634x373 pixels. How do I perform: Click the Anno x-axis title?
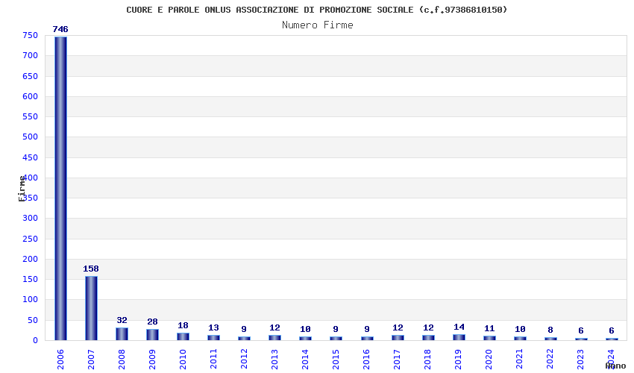[615, 366]
